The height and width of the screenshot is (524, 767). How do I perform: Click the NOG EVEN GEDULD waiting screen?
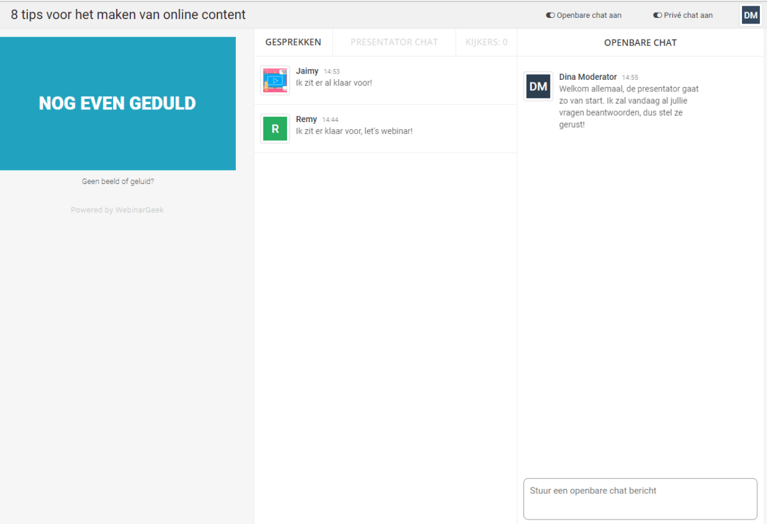click(x=118, y=103)
